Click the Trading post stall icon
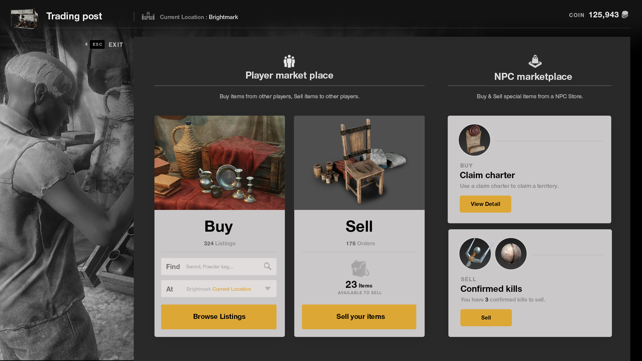 (x=24, y=17)
